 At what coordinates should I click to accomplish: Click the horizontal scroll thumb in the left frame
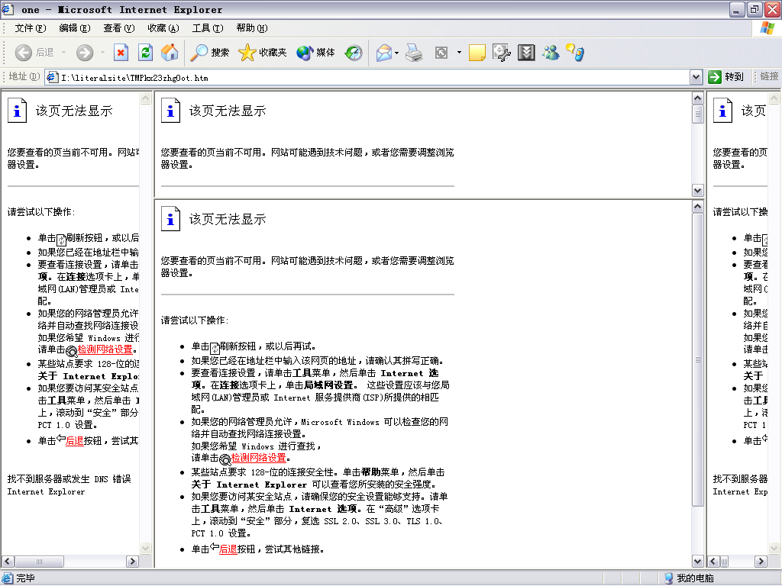[x=39, y=561]
